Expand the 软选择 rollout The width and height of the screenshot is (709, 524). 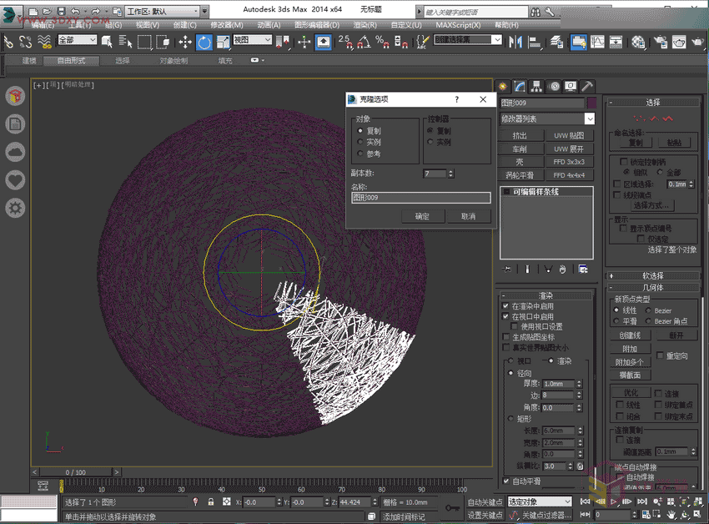(652, 275)
